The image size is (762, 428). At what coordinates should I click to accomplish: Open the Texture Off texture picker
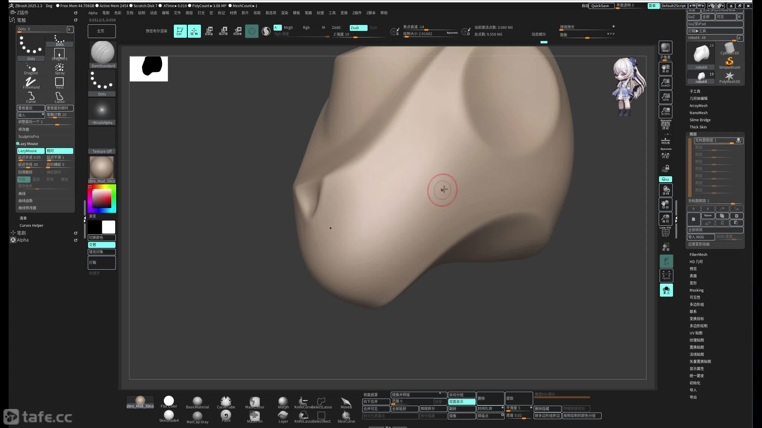(x=102, y=140)
